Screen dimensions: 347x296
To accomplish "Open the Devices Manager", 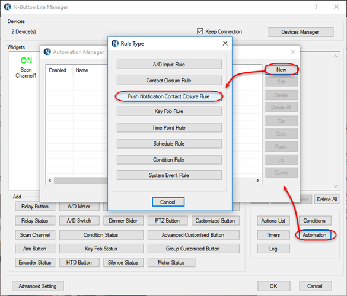I will pyautogui.click(x=300, y=32).
